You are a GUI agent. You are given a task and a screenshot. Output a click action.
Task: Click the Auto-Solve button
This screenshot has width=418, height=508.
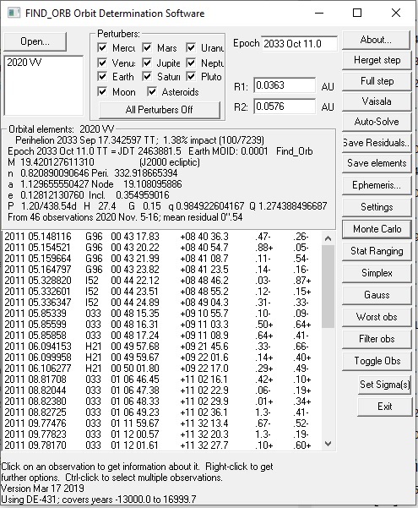pos(377,122)
